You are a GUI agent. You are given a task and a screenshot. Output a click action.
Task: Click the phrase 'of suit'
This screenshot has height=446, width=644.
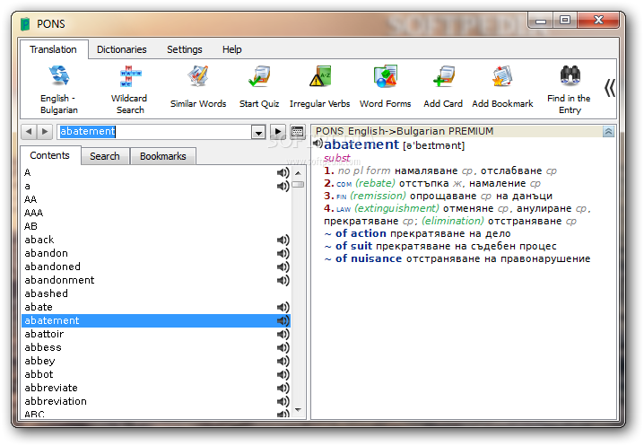(353, 246)
